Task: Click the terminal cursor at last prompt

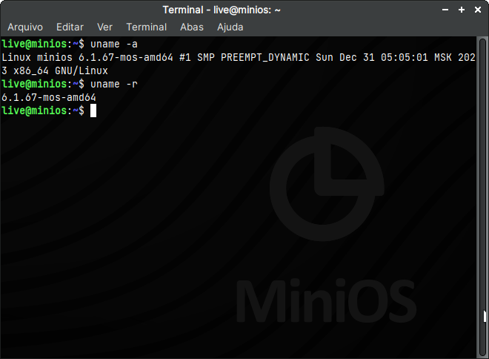Action: tap(93, 111)
